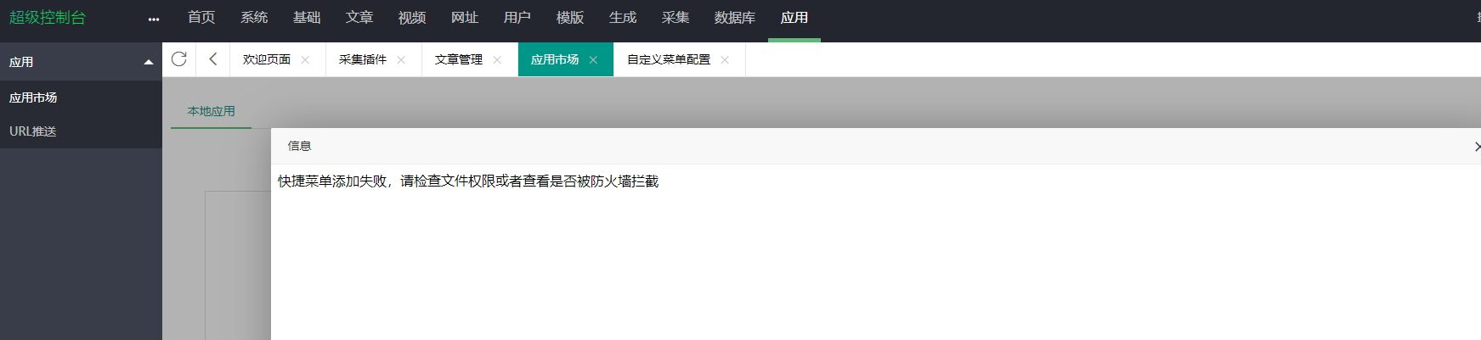Switch to the 文章管理 tab

pyautogui.click(x=459, y=59)
